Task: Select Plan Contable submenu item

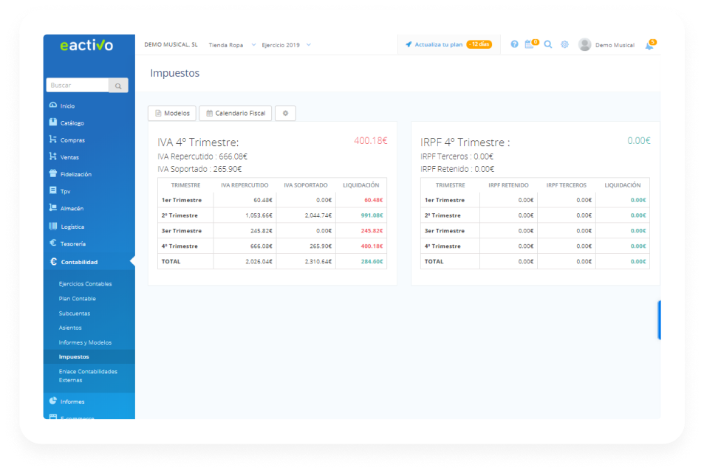Action: (x=78, y=299)
